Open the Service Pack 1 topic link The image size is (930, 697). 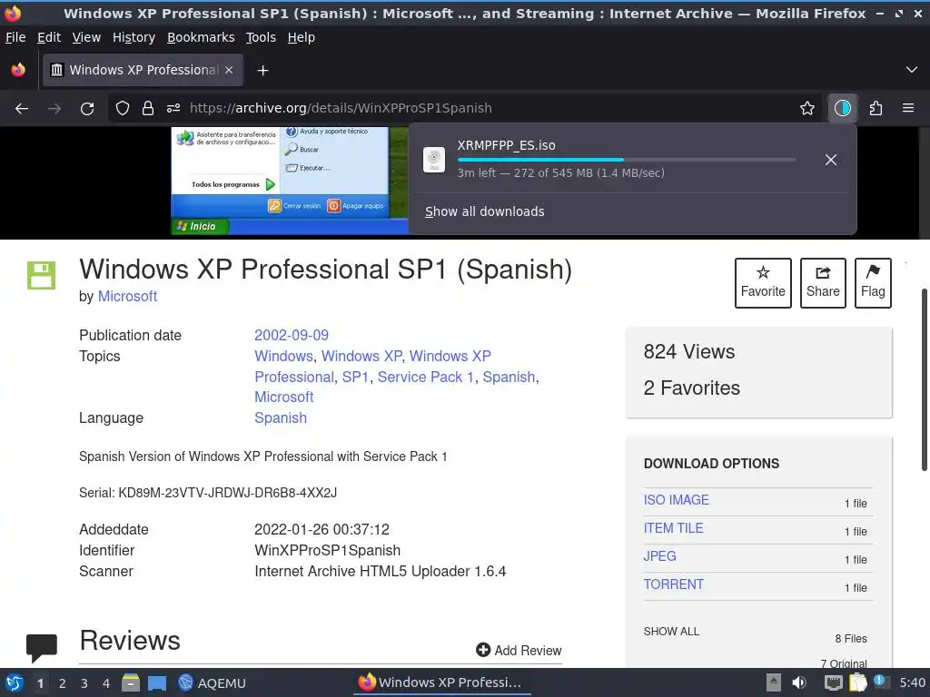pyautogui.click(x=426, y=377)
